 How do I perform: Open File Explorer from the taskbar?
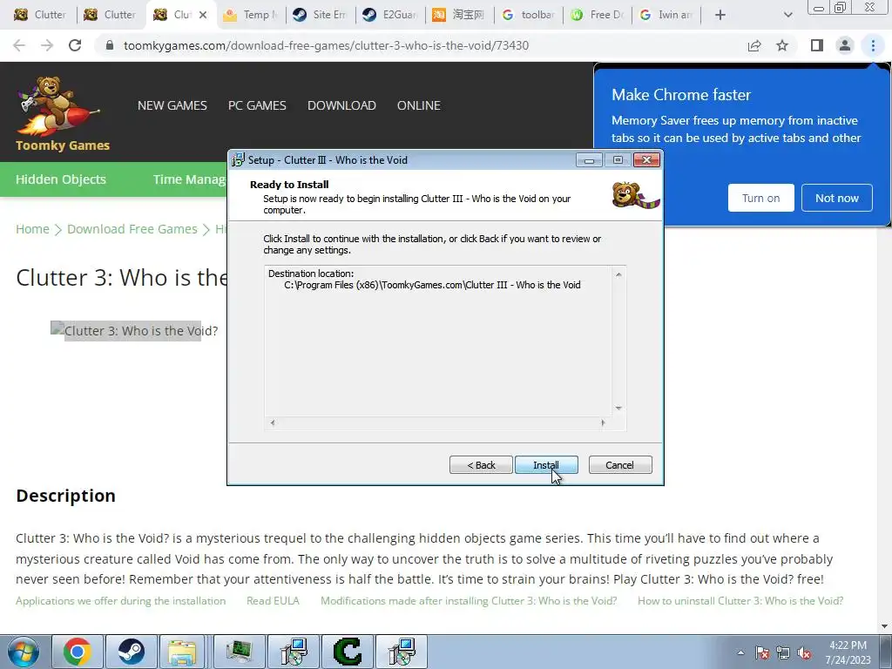coord(182,652)
